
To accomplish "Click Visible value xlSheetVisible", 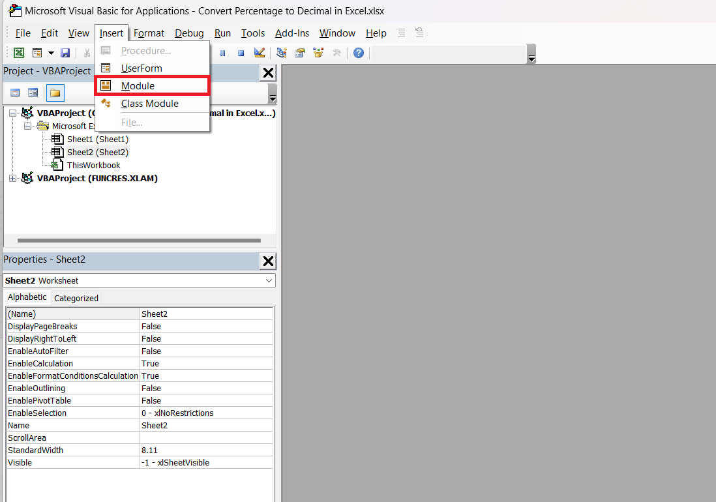I will (x=207, y=462).
